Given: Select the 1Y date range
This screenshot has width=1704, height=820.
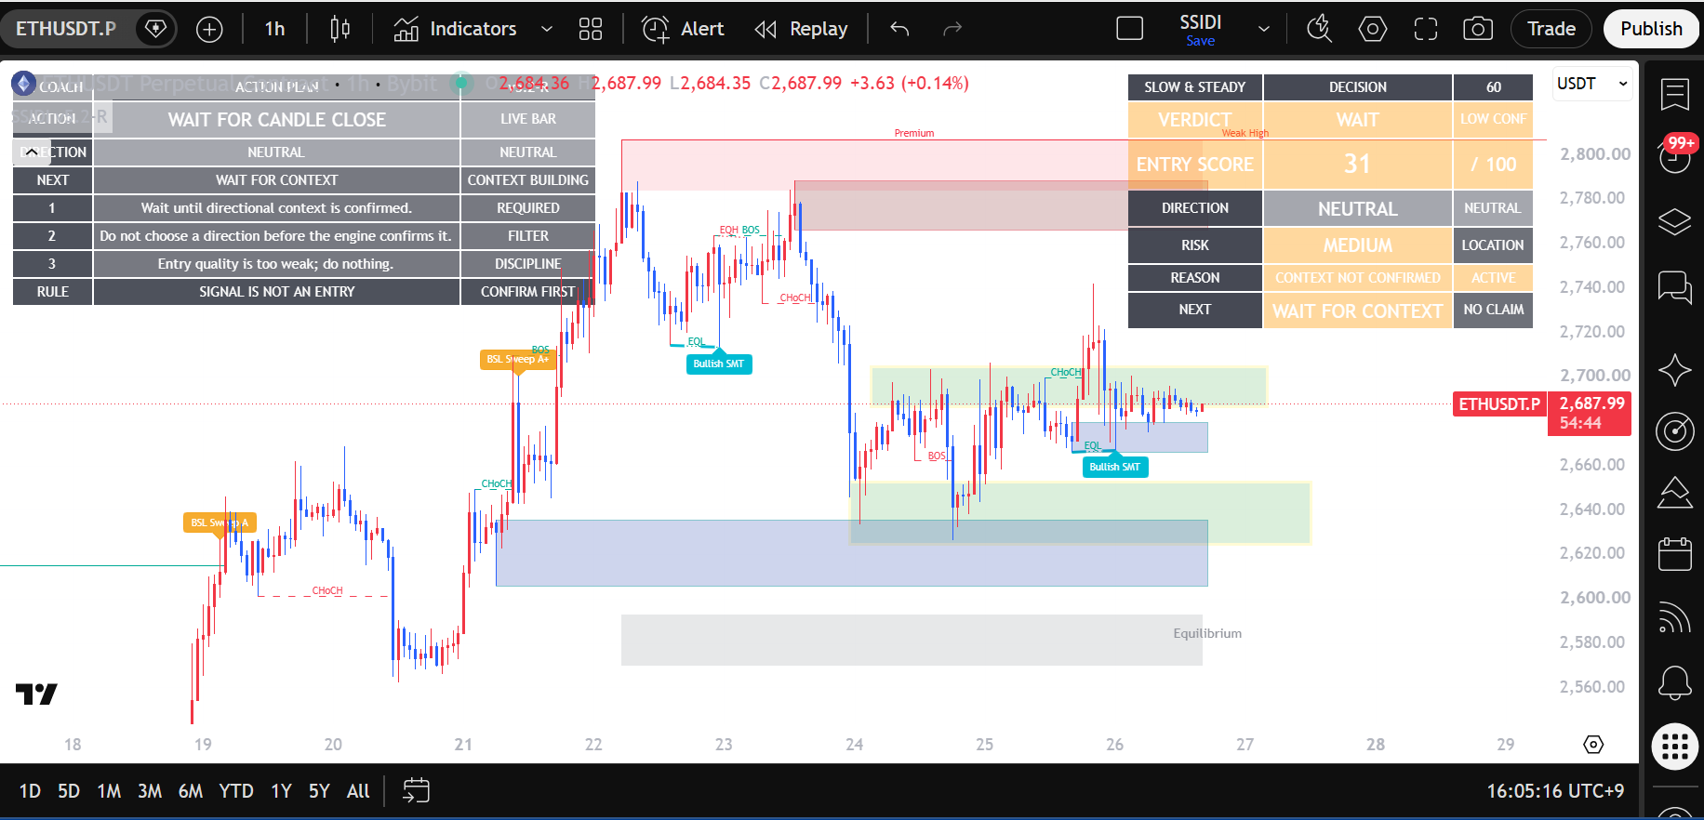Looking at the screenshot, I should tap(281, 791).
